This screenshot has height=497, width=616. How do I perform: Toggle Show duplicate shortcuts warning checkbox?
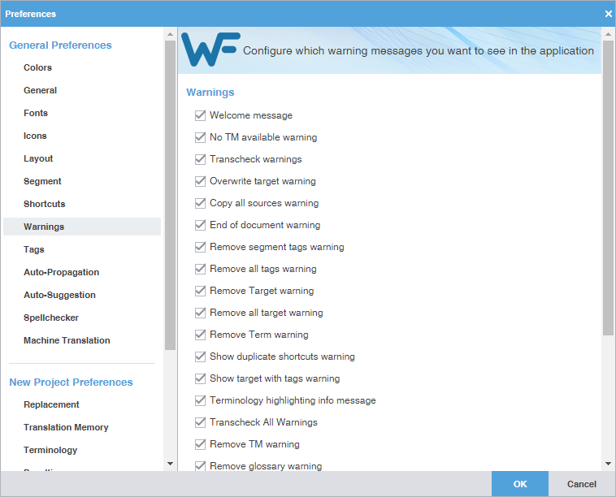pyautogui.click(x=201, y=357)
